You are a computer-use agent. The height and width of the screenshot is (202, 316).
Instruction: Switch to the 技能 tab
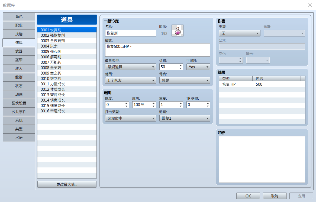pos(19,34)
